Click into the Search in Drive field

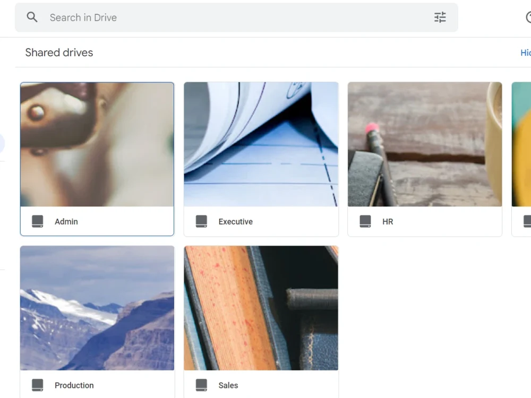click(236, 18)
